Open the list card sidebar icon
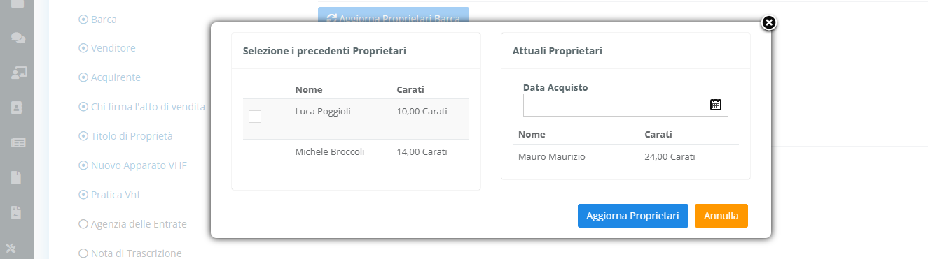928x259 pixels. (x=18, y=142)
